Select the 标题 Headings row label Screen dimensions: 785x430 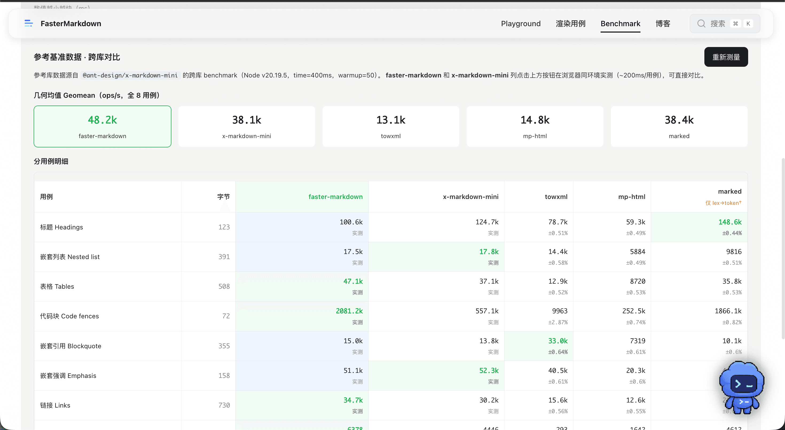click(x=62, y=227)
